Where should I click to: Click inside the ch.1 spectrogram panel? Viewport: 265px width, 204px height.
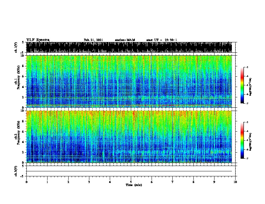(x=129, y=81)
